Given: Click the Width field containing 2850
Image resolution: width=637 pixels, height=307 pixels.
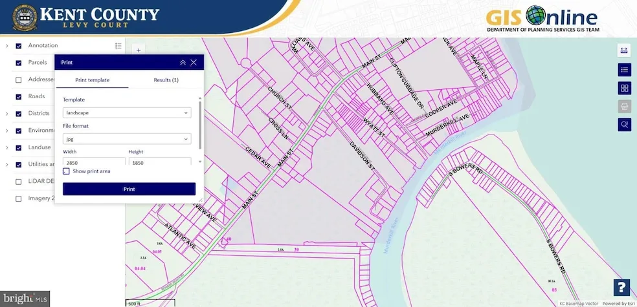Looking at the screenshot, I should click(93, 163).
